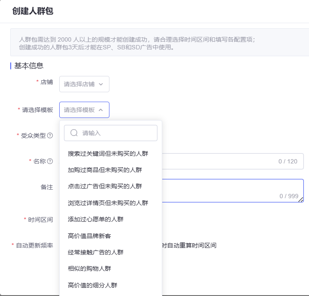Collapse template list via the up chevron

[101, 110]
